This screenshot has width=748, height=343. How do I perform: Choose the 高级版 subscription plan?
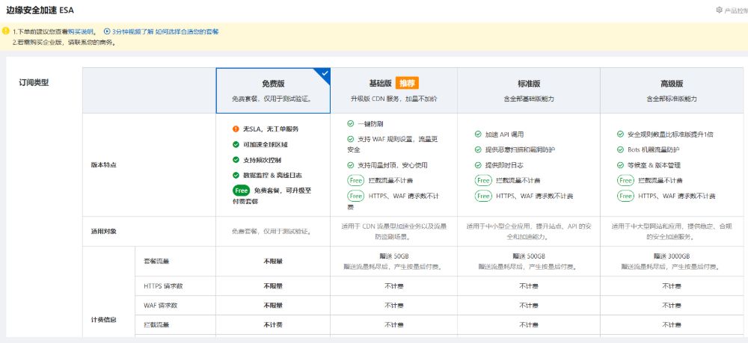point(671,90)
